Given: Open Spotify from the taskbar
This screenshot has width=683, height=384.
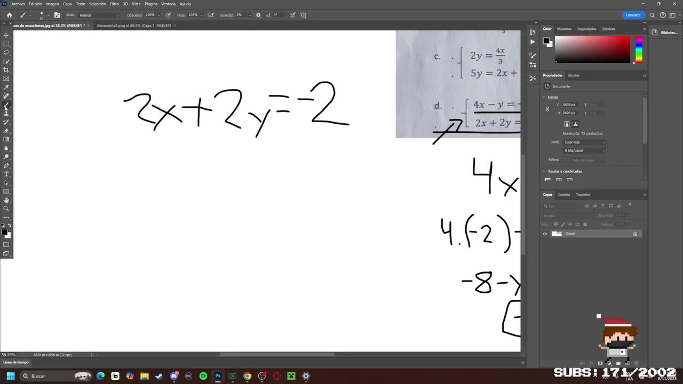Looking at the screenshot, I should pos(203,376).
